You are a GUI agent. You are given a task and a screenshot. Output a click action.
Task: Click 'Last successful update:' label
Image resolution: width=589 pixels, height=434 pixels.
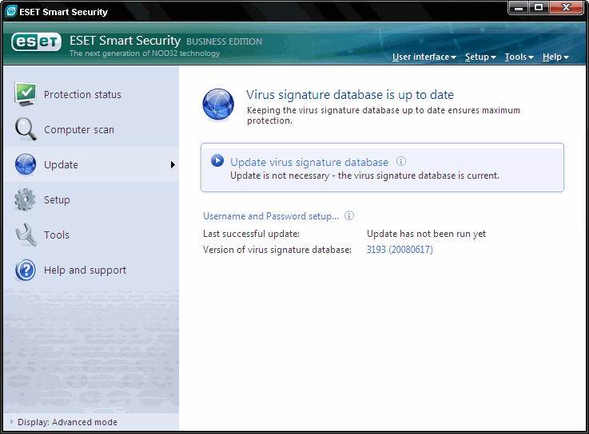[251, 234]
